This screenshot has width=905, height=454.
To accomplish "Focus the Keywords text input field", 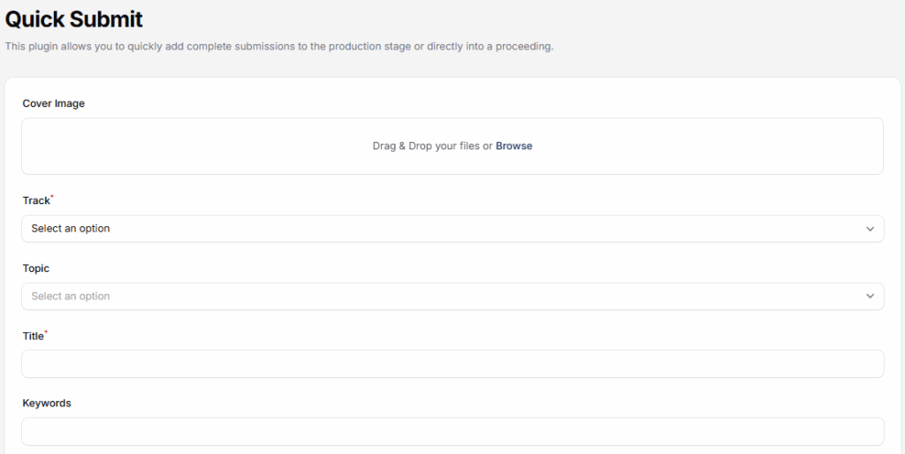I will click(x=452, y=431).
